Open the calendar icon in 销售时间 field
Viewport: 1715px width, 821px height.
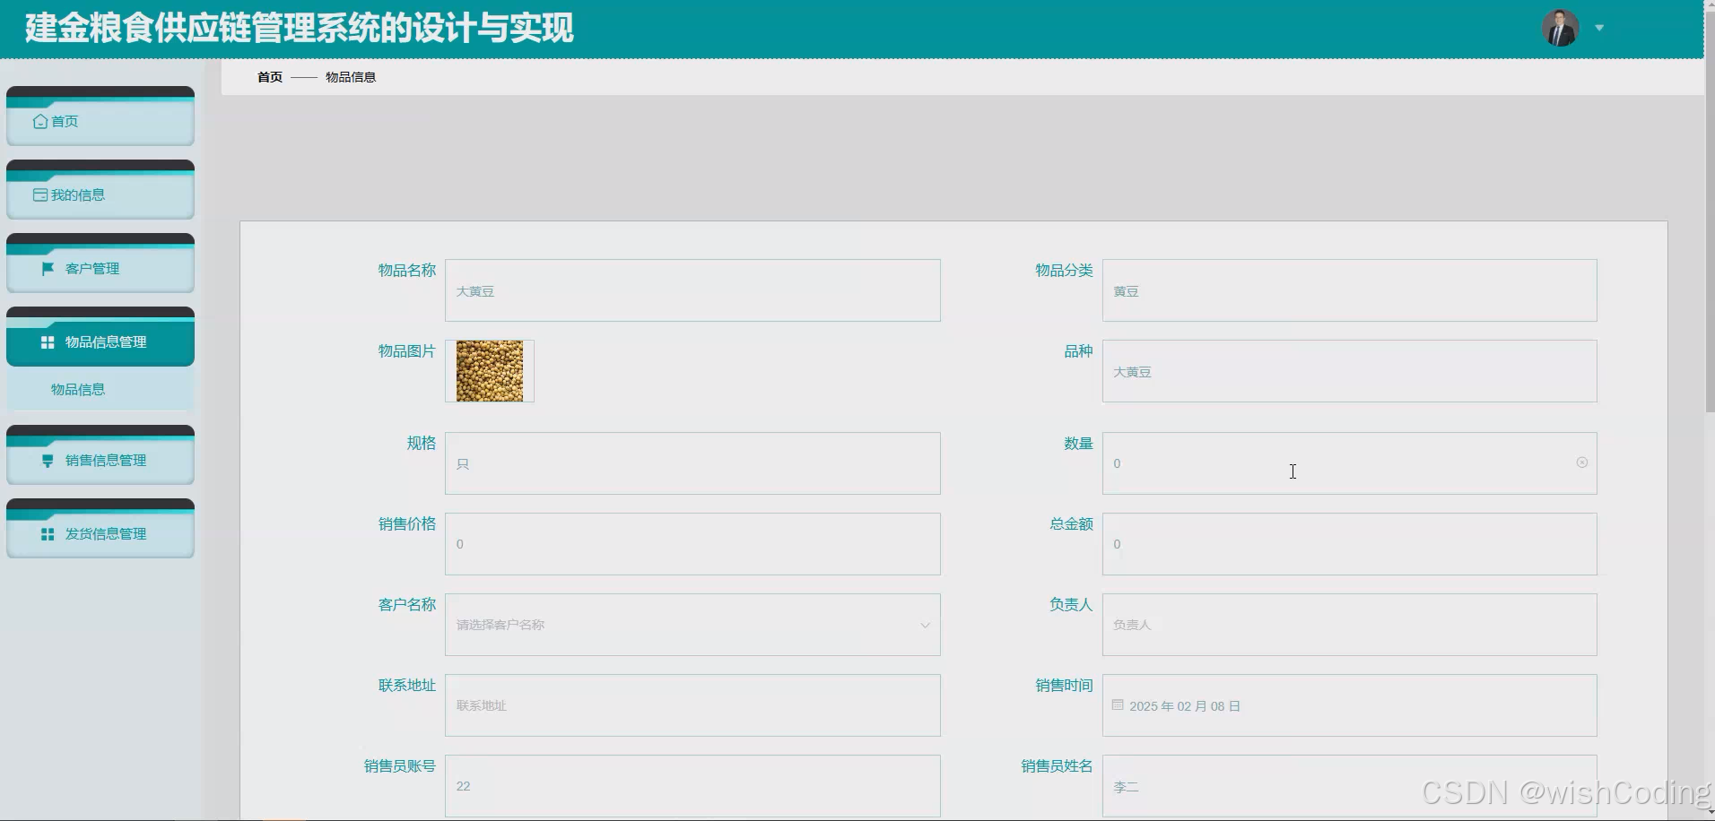coord(1117,705)
